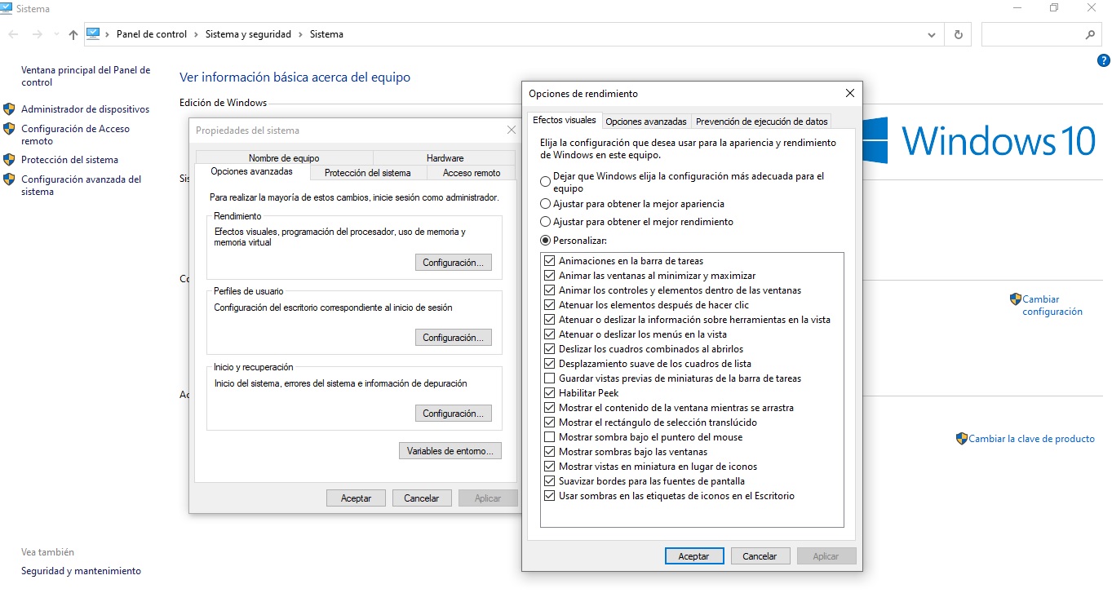Close the Opciones de rendimiento dialog

click(849, 93)
